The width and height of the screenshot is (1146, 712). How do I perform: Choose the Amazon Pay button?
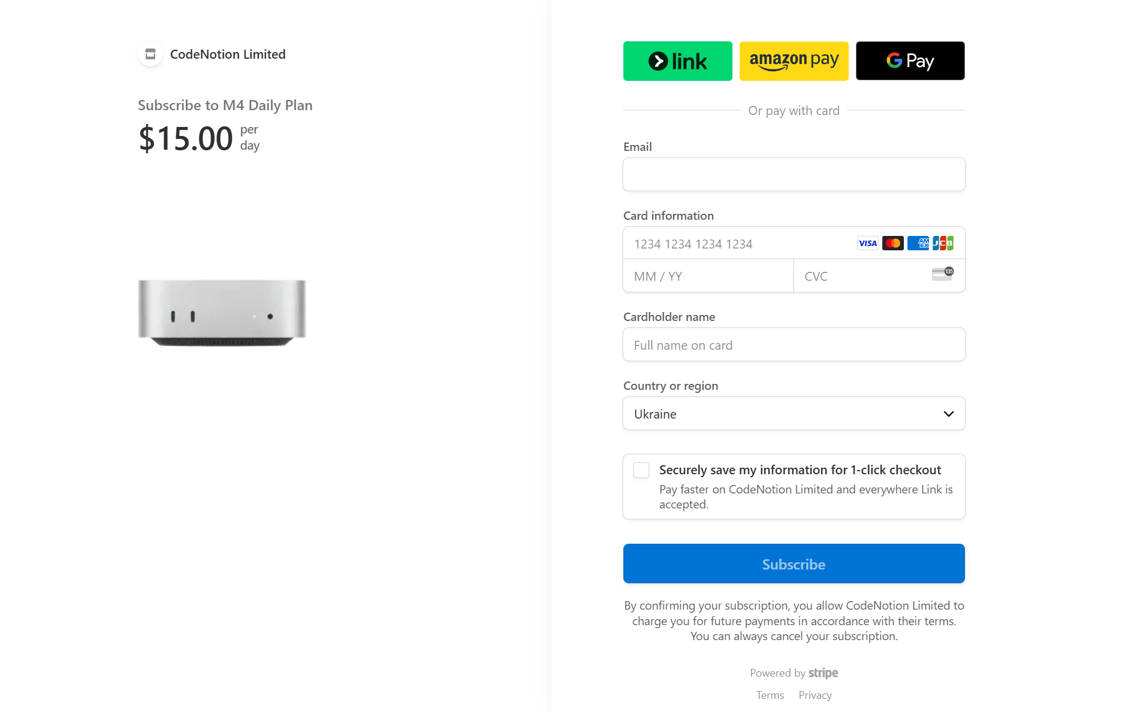794,61
